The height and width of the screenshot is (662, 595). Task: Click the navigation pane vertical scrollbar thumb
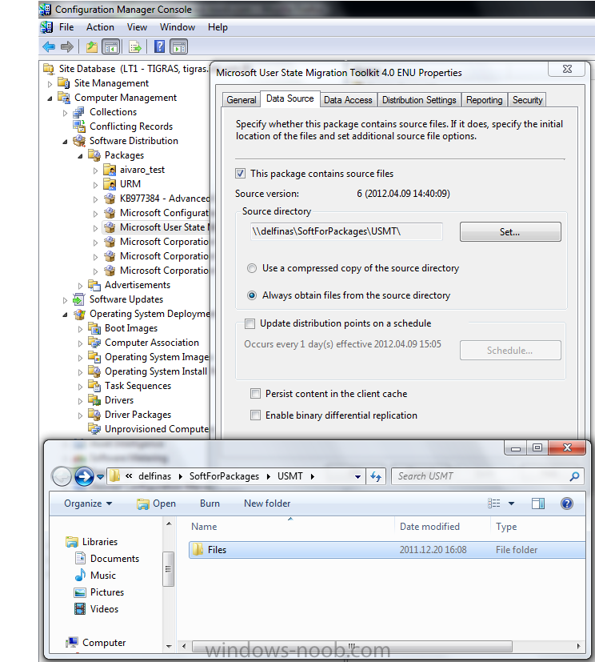tap(168, 568)
